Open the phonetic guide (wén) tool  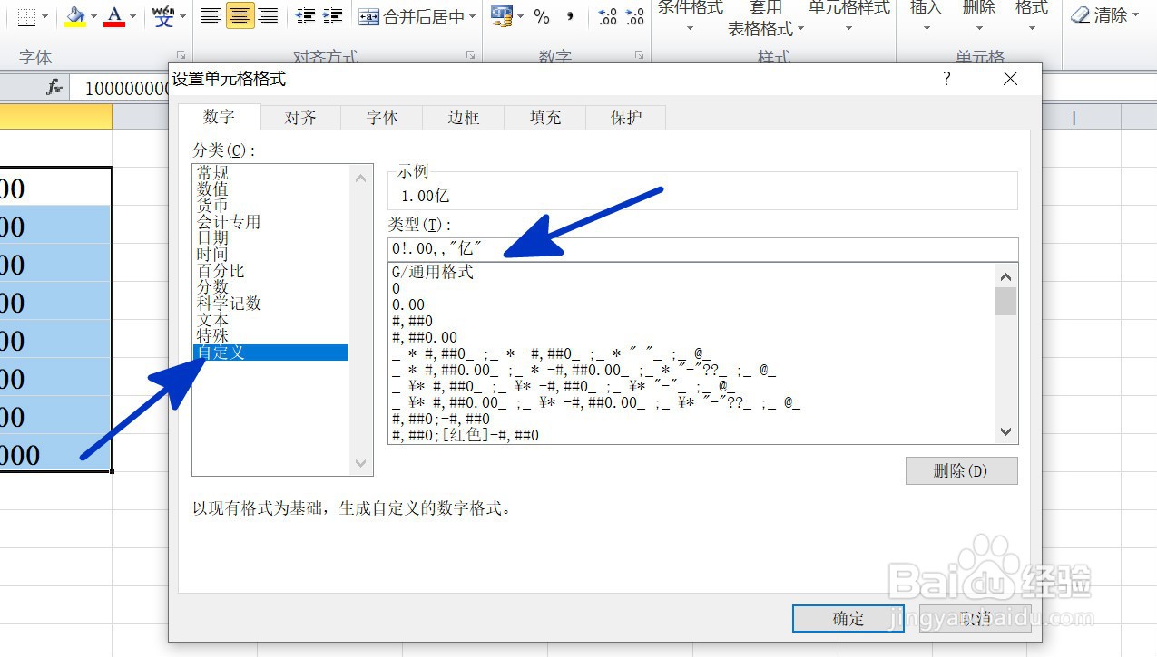(x=164, y=15)
